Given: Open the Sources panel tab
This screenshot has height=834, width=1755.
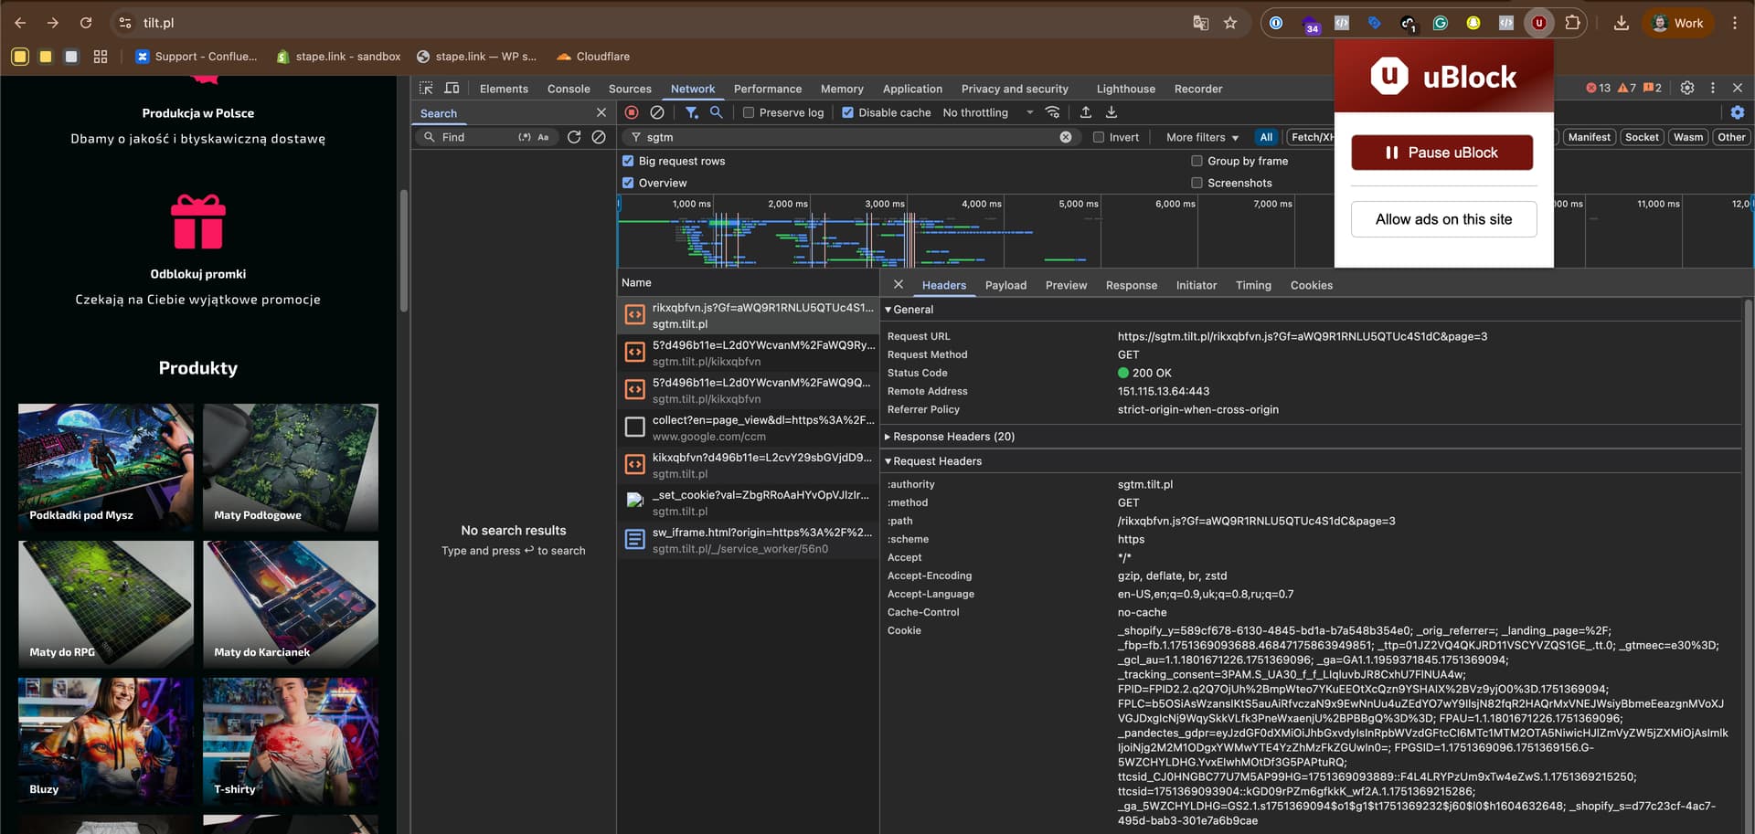Looking at the screenshot, I should [630, 89].
